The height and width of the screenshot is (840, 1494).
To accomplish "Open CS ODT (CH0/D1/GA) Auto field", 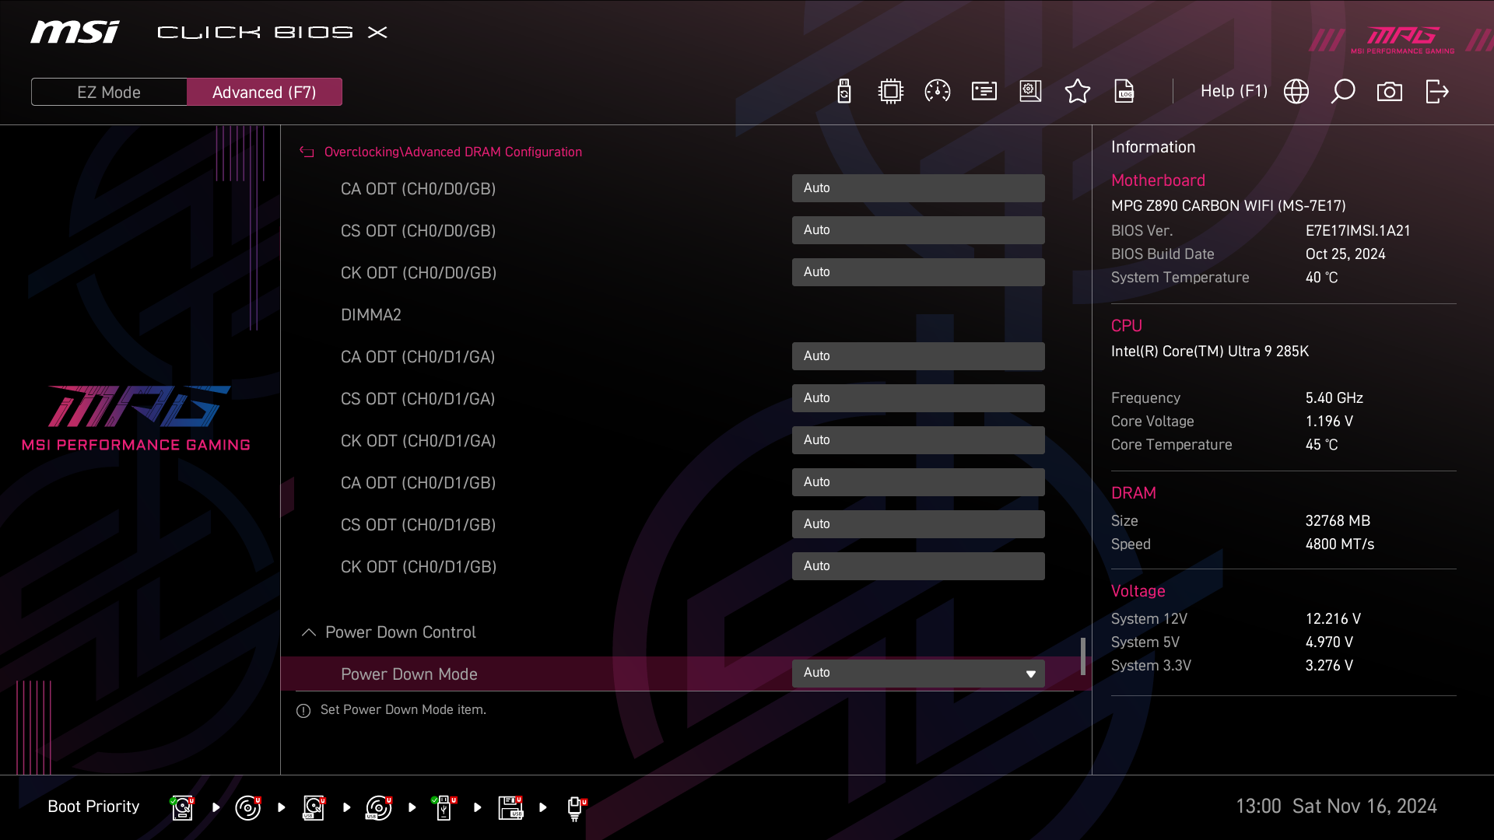I will click(918, 398).
